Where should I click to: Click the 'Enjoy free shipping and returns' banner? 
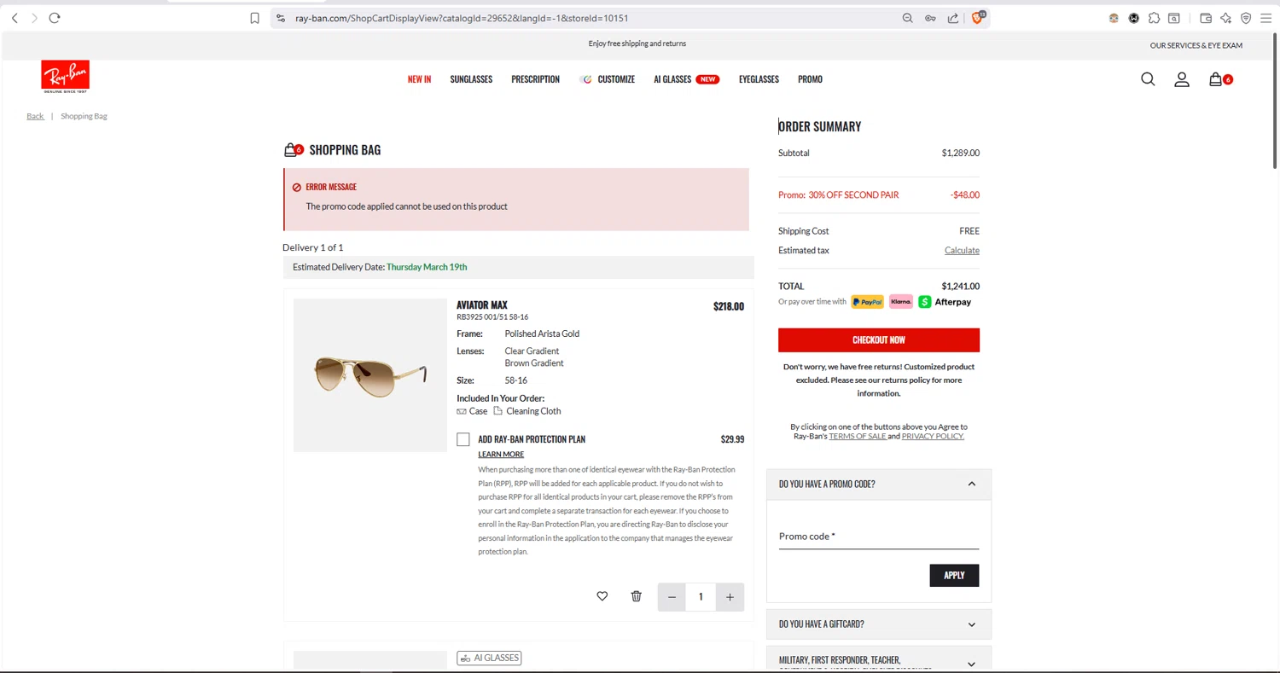(637, 44)
